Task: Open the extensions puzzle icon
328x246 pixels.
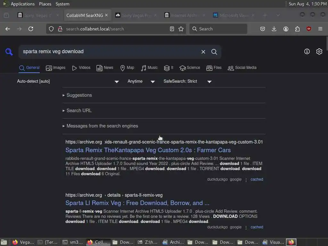Action: [297, 29]
